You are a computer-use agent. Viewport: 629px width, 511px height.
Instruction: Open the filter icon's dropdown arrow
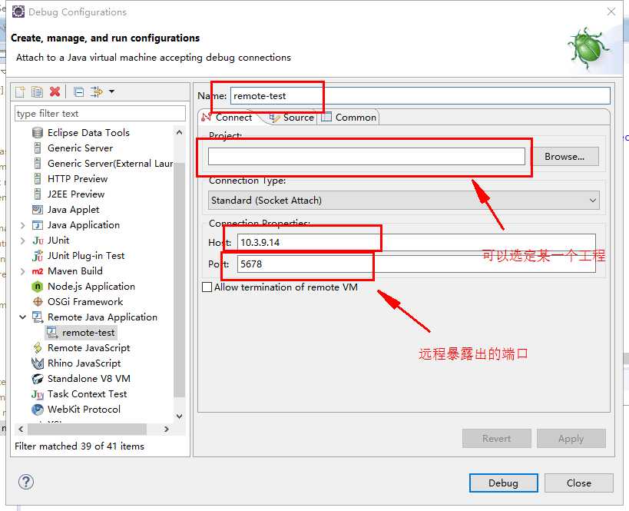coord(112,92)
